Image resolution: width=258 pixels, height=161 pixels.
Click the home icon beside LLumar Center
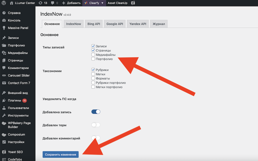point(11,3)
